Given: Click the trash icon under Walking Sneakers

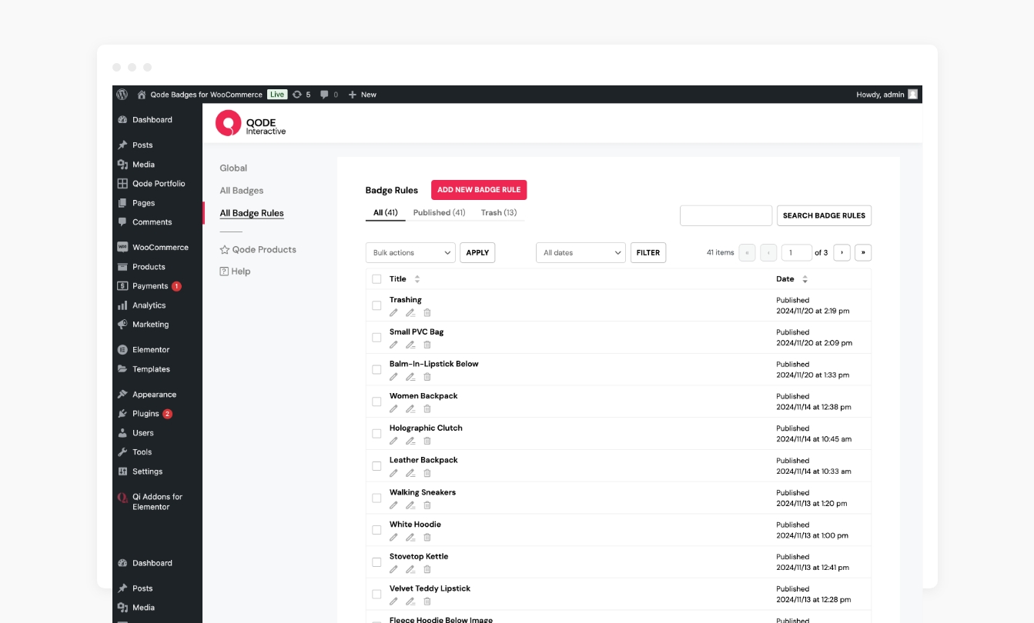Looking at the screenshot, I should (427, 505).
